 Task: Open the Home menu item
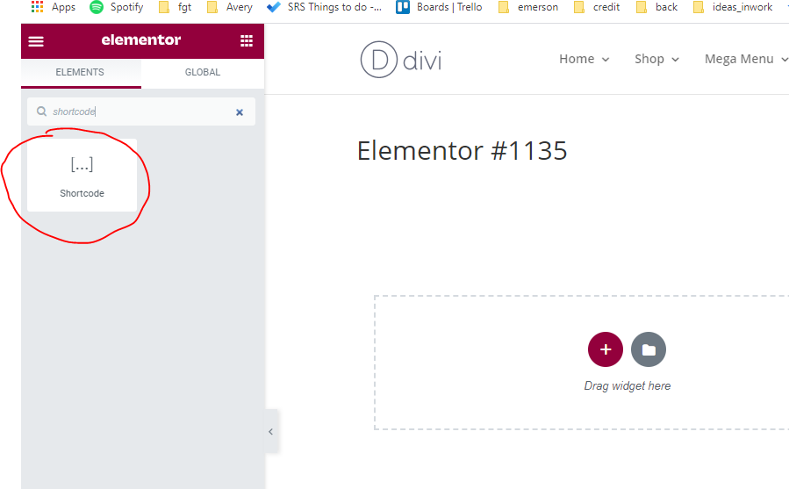coord(577,59)
